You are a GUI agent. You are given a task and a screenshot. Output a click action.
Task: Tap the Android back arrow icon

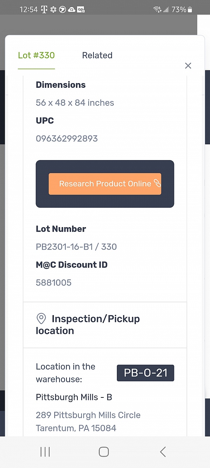point(163,452)
